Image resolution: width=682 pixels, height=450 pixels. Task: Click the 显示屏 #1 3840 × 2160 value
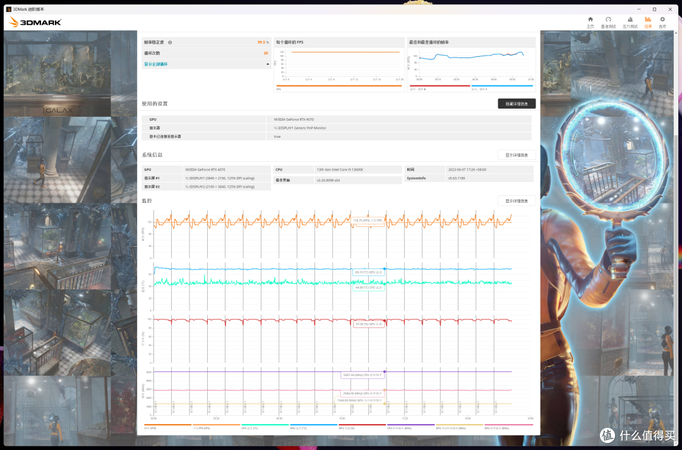pos(220,178)
